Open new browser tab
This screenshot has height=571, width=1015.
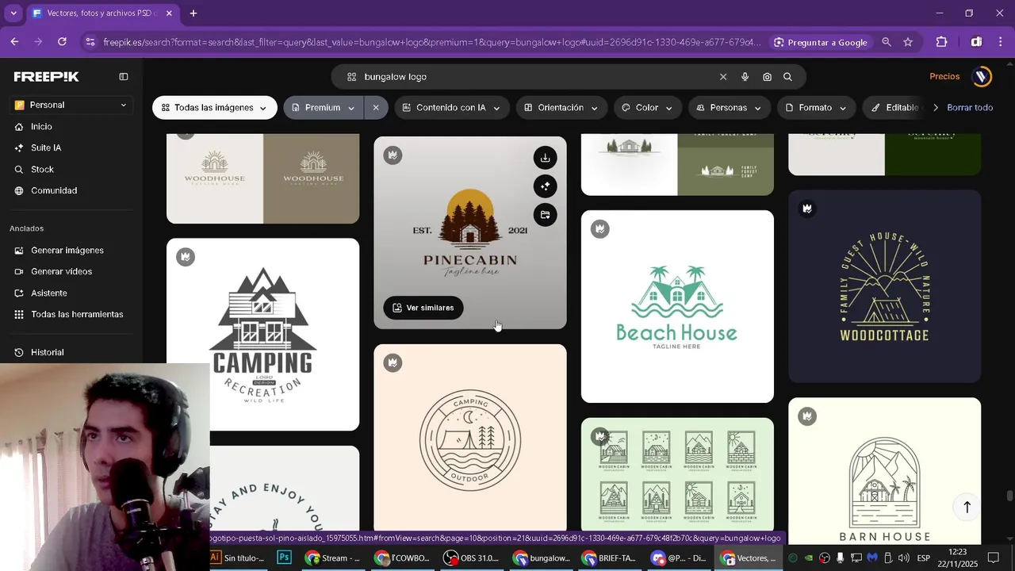(x=193, y=13)
